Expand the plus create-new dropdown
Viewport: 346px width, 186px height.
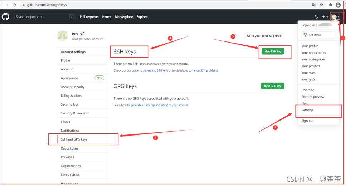(x=325, y=17)
